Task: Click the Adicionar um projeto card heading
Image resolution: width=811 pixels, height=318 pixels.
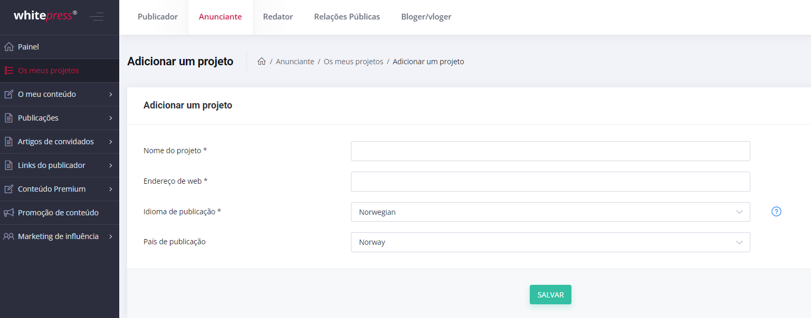Action: [x=188, y=105]
